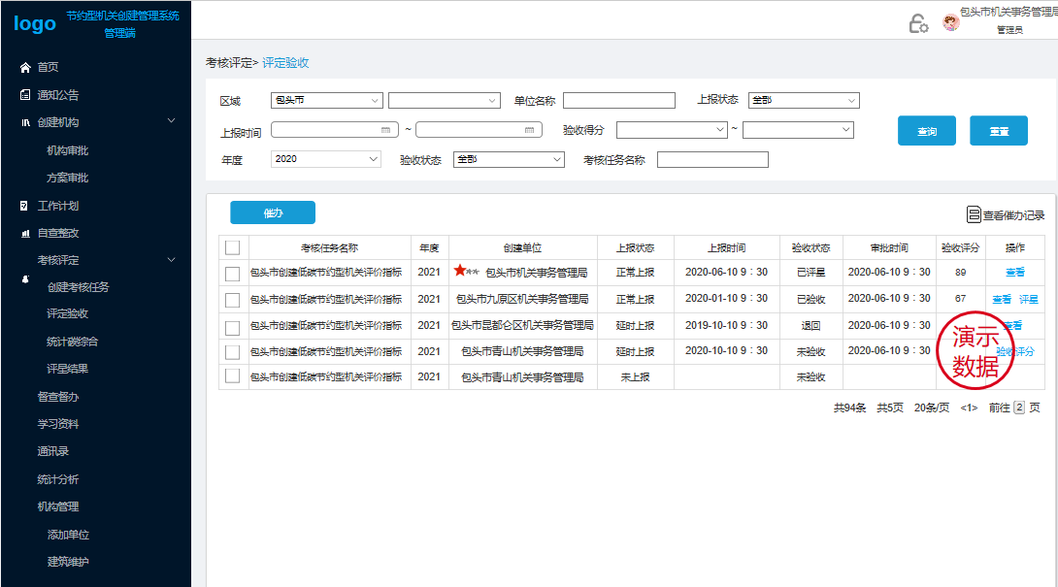Click the user avatar in top bar
The width and height of the screenshot is (1058, 587).
(951, 22)
